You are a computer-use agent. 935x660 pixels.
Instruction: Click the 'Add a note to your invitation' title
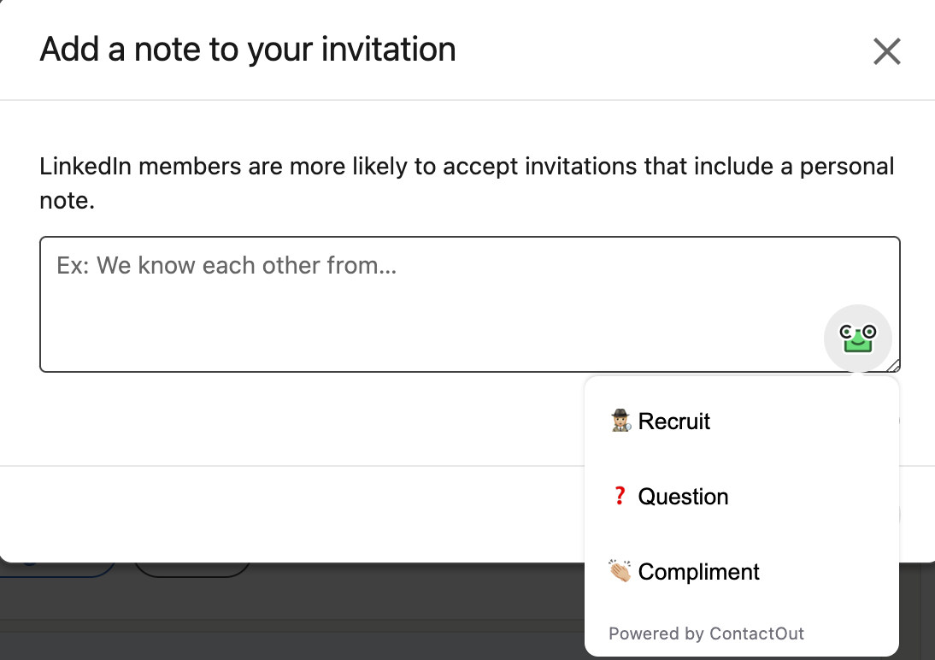coord(248,50)
